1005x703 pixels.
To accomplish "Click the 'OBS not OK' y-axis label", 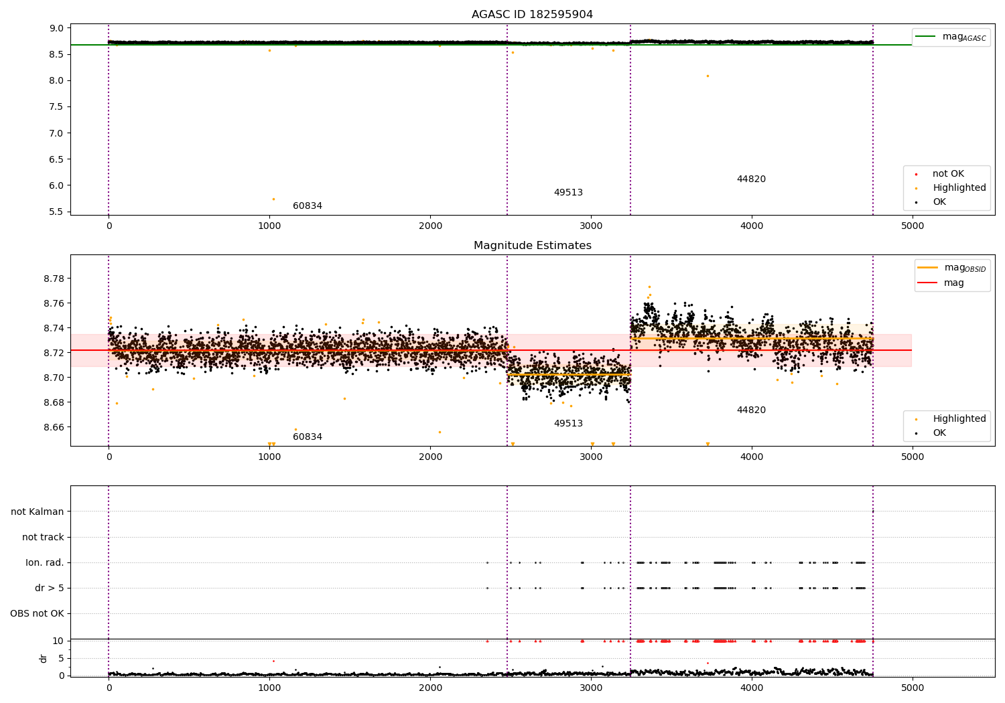I will pyautogui.click(x=37, y=614).
